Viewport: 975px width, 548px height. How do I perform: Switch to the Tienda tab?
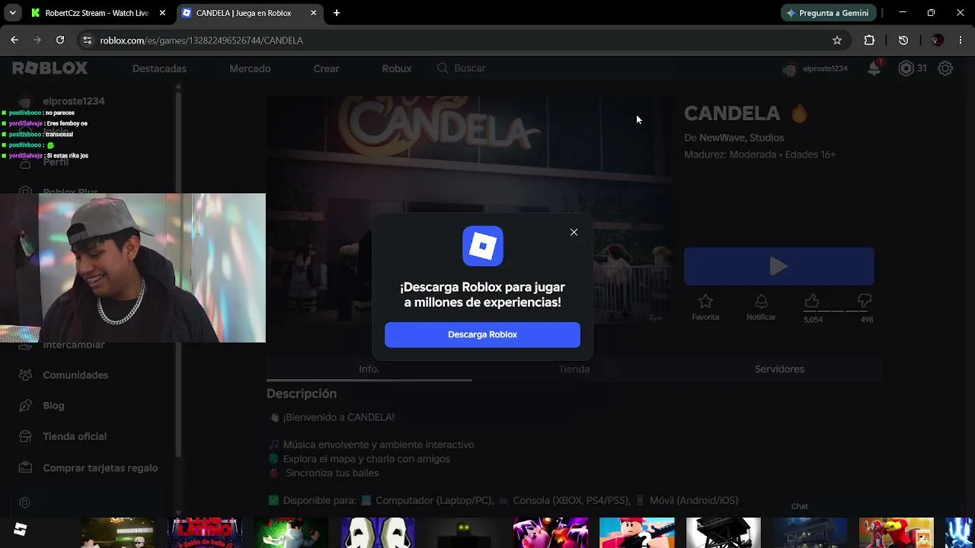574,369
